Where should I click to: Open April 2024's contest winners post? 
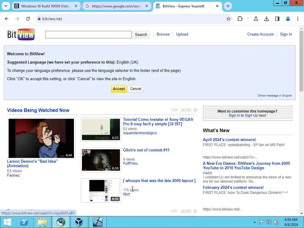click(229, 140)
